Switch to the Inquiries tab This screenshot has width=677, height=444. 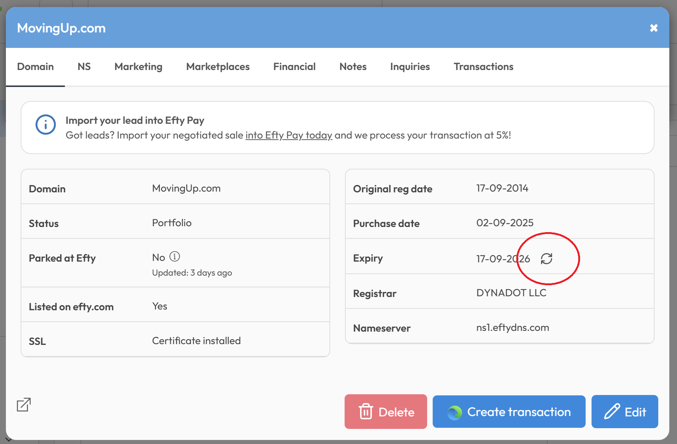click(410, 67)
